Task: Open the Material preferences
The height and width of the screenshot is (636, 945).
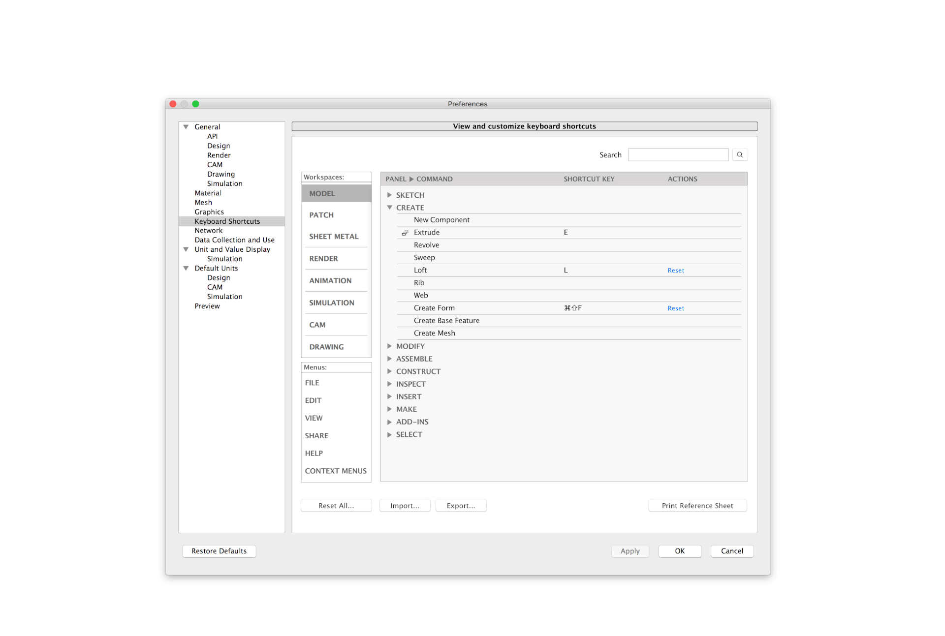Action: (x=208, y=193)
